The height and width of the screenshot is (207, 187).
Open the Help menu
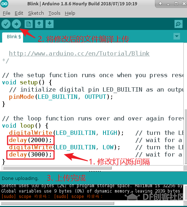coord(70,13)
